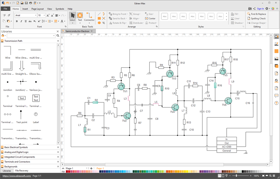Toggle italic text formatting
The image size is (280, 179).
[x=21, y=21]
